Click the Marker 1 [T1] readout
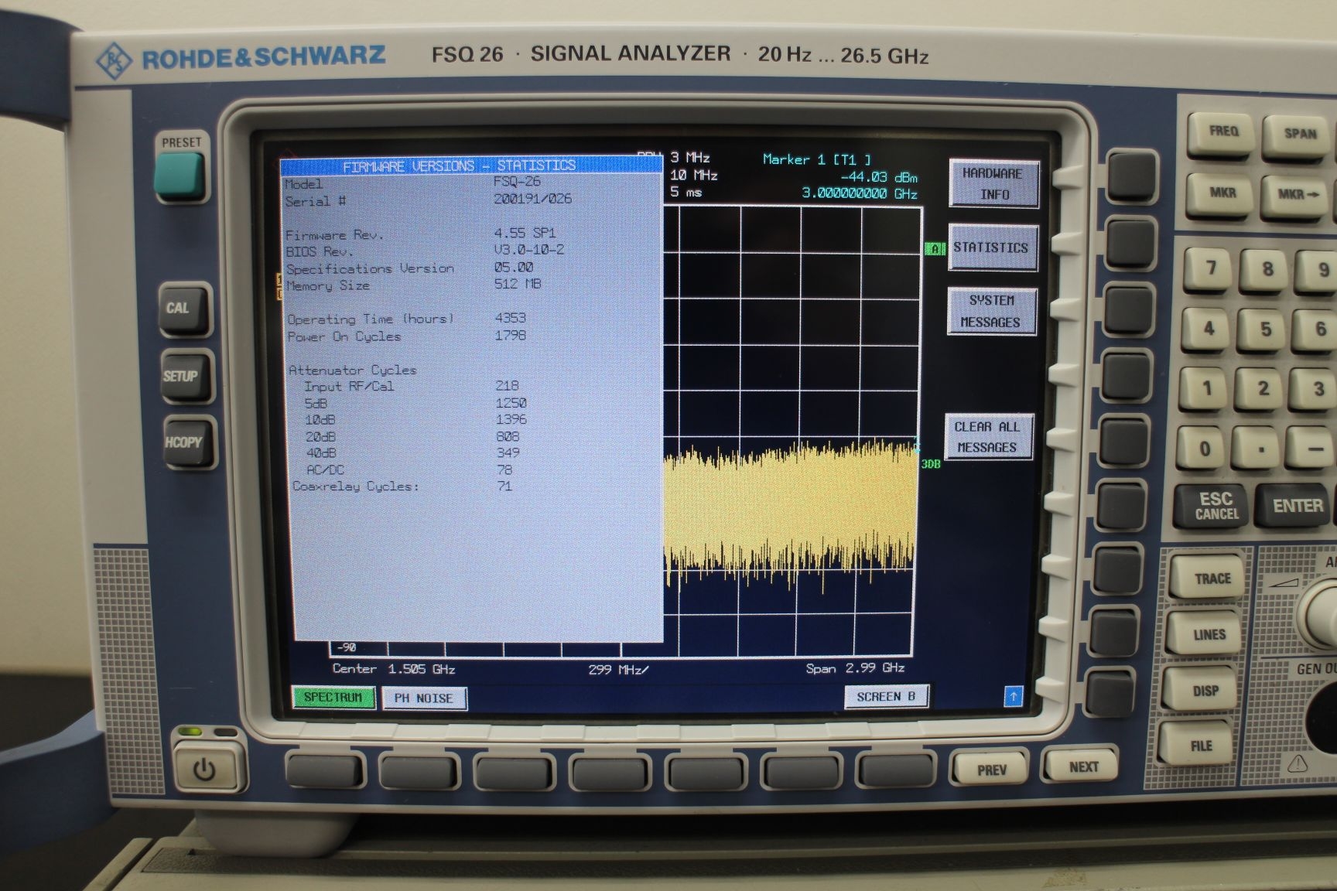 pyautogui.click(x=817, y=159)
